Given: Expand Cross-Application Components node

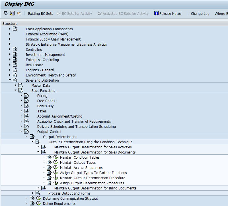Looking at the screenshot, I should [10, 29].
